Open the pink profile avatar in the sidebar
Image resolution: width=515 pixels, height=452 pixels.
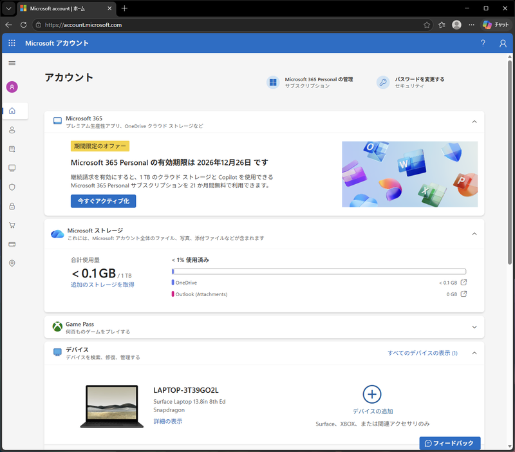coord(12,87)
